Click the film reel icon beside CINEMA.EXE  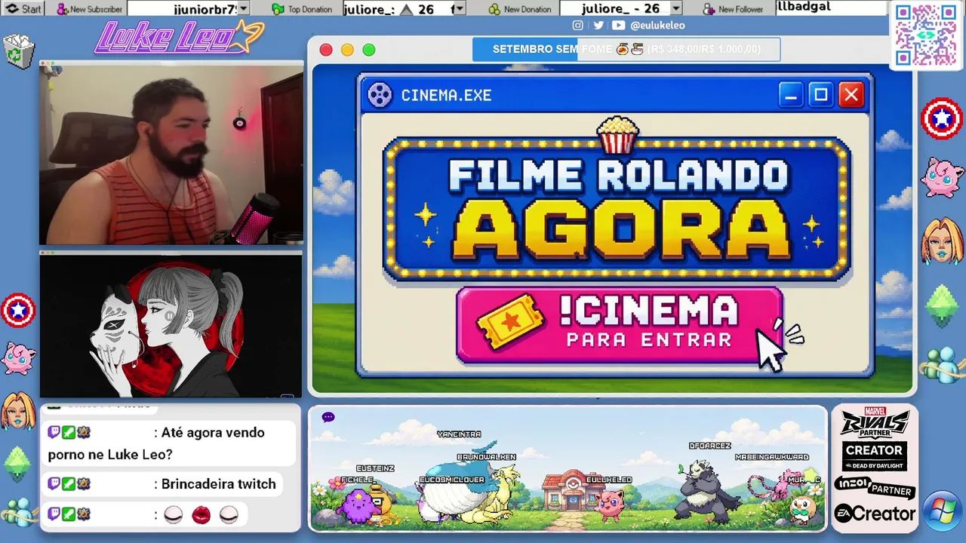380,95
